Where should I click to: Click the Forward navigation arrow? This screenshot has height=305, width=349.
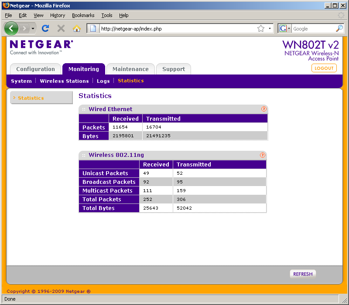[24, 28]
